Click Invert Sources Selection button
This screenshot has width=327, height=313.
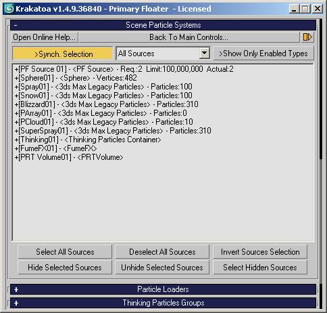(260, 252)
